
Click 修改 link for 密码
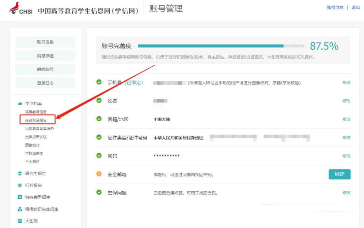point(346,156)
